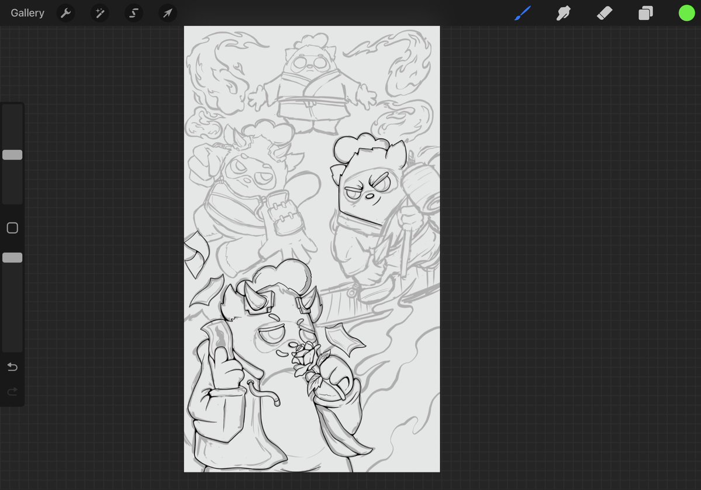Tap the brush opacity slider handle
Screen dimensions: 701x490
click(x=12, y=257)
